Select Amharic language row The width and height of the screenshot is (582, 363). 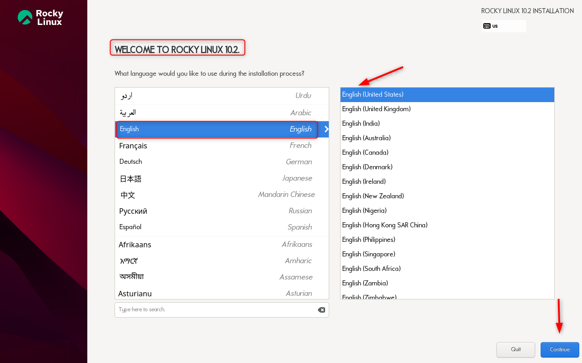point(222,261)
